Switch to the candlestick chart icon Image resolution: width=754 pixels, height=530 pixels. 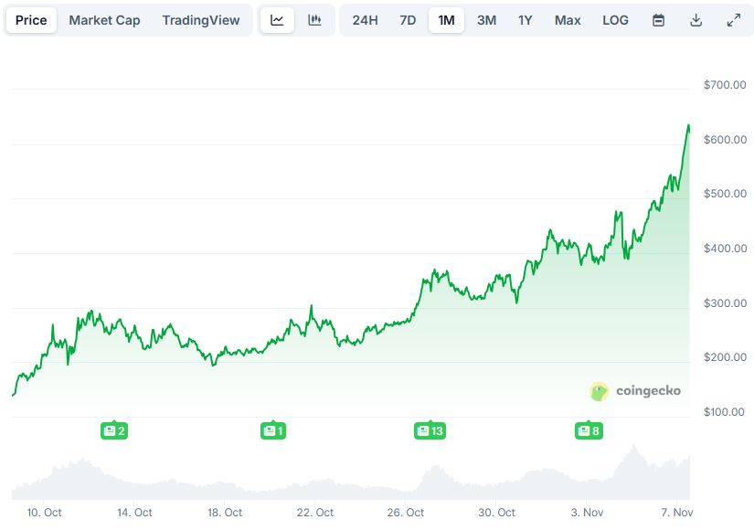[x=315, y=19]
